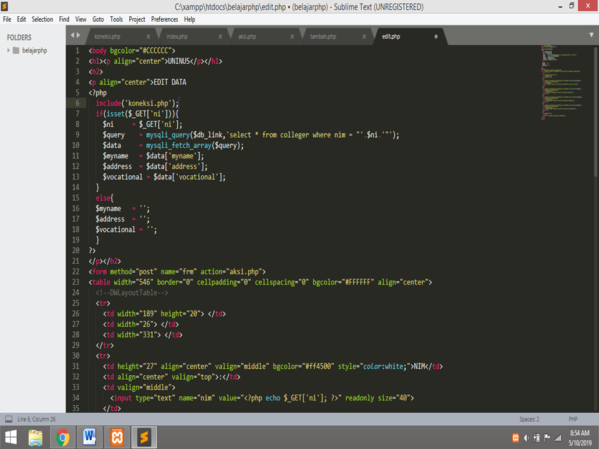Click the Sublime Text taskbar icon
Screen dimensions: 599x449
pyautogui.click(x=145, y=437)
